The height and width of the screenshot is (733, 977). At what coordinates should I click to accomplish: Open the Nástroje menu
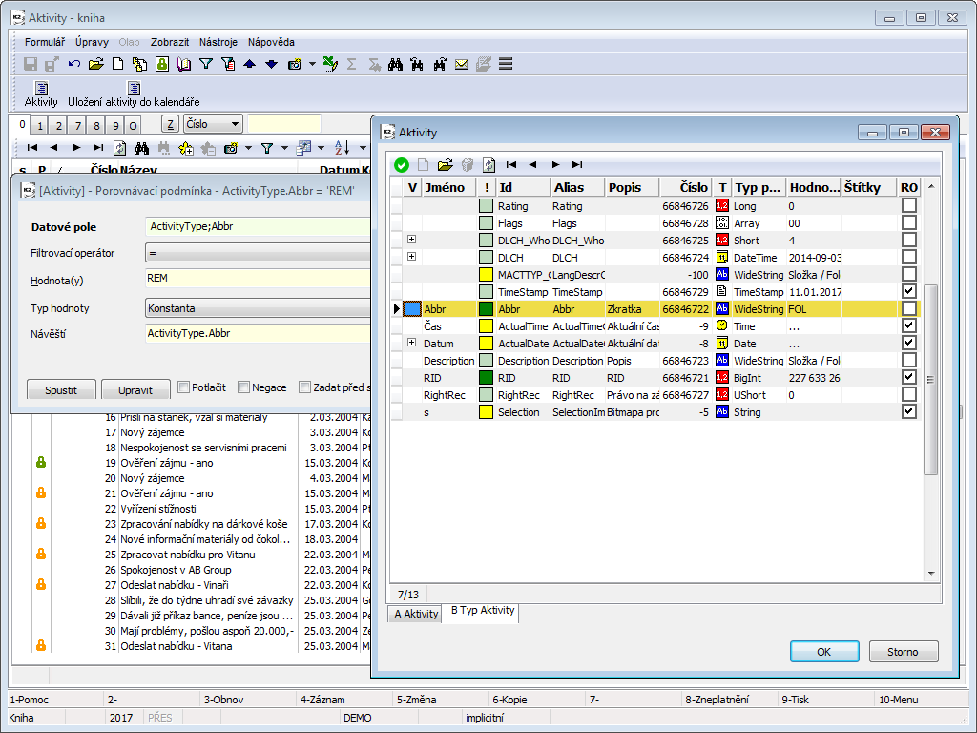pos(218,42)
